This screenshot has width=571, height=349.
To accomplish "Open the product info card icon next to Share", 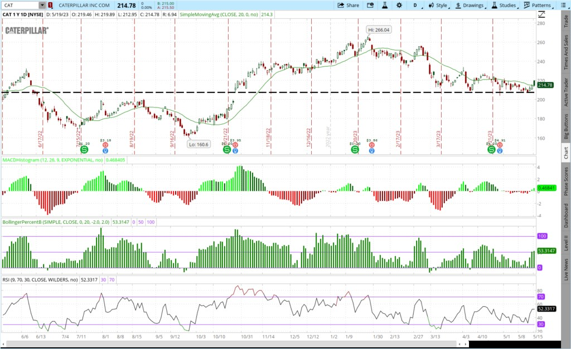I will tap(370, 5).
